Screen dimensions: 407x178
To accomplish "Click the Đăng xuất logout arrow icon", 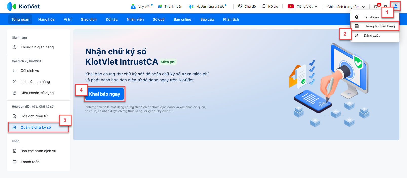I will pyautogui.click(x=357, y=35).
